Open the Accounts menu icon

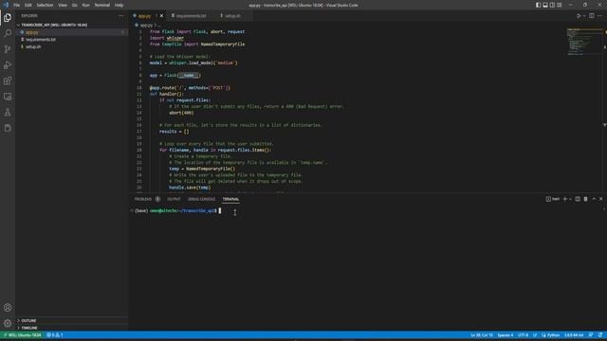pyautogui.click(x=8, y=308)
